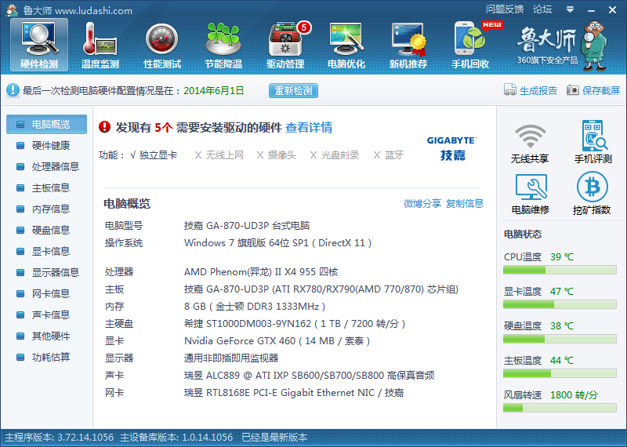Open 手机回收 phone recycling
Image resolution: width=627 pixels, height=447 pixels.
click(x=471, y=45)
